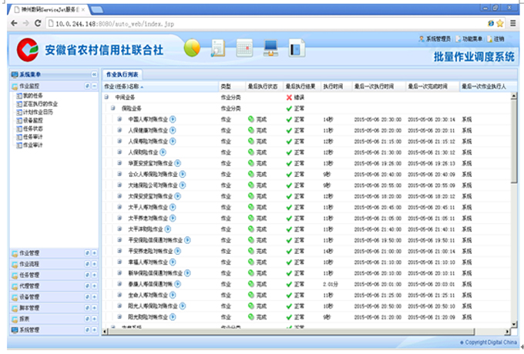Refresh the 报表 panel via its refresh icon
524x354 pixels.
tap(87, 319)
